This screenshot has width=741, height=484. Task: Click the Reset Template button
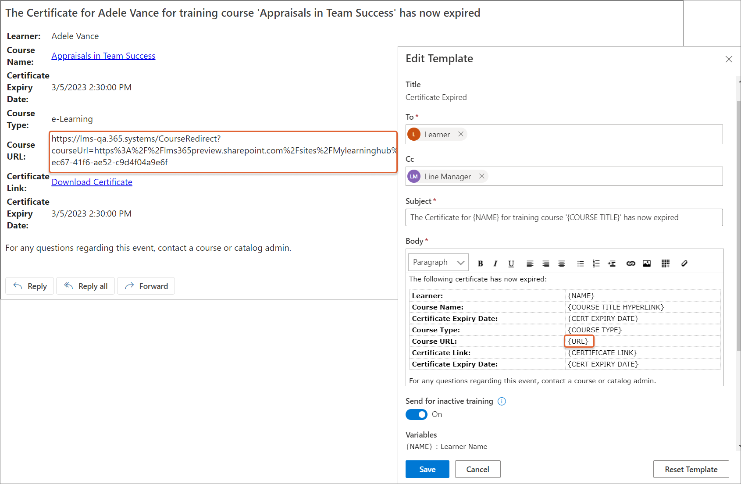[691, 469]
